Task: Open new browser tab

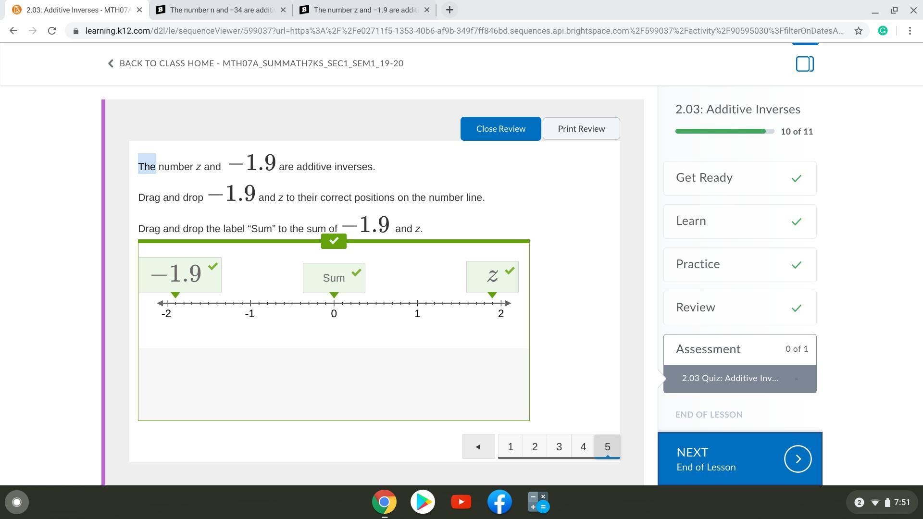Action: point(449,10)
